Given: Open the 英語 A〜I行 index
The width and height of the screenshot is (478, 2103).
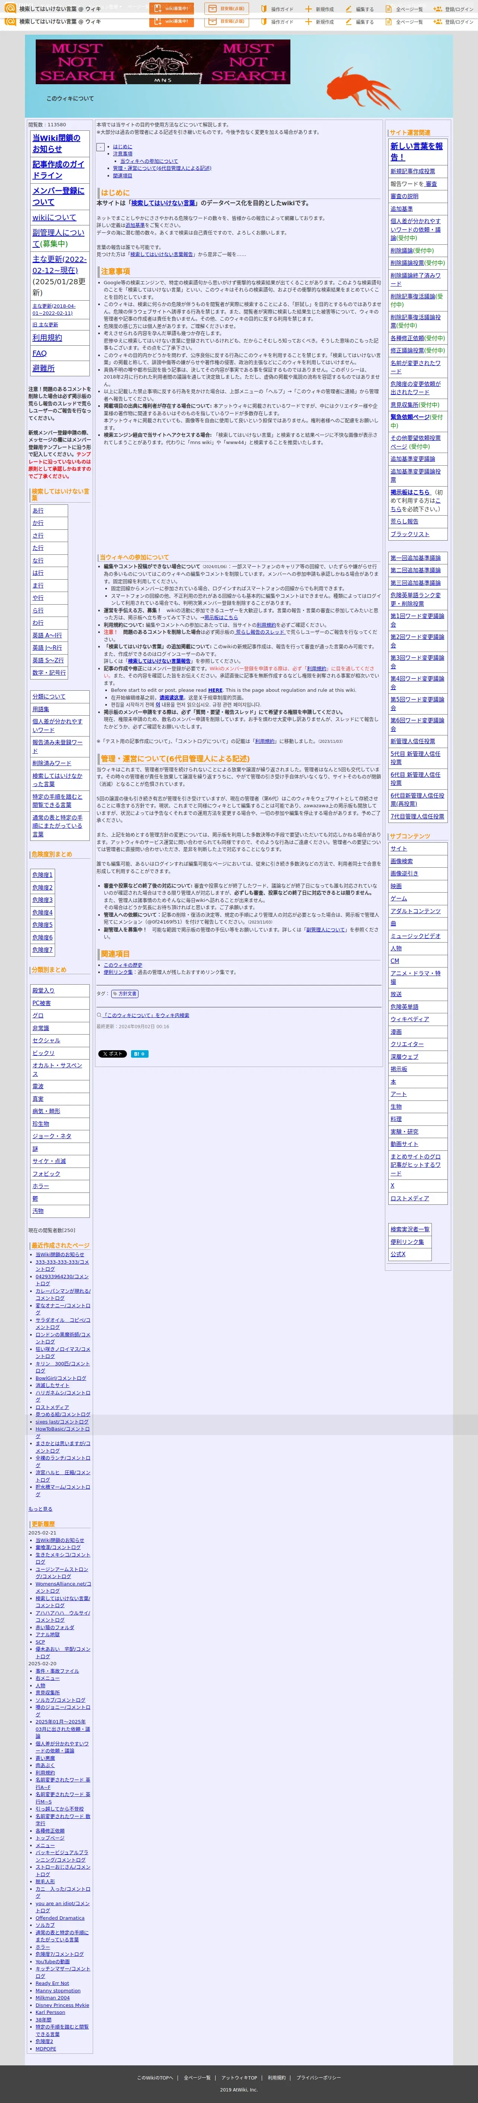Looking at the screenshot, I should coord(47,635).
